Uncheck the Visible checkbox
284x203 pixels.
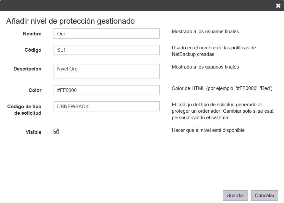point(56,131)
